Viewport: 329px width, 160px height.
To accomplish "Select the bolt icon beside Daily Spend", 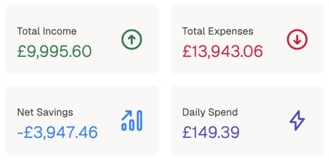I will [297, 121].
